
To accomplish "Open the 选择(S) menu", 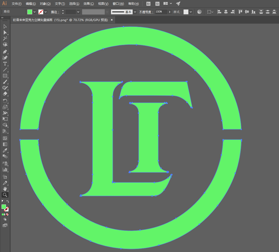I will (74, 4).
